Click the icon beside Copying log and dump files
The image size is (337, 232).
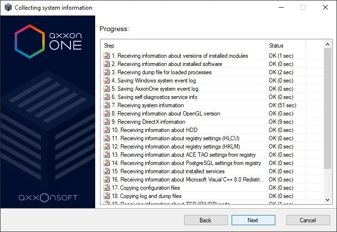click(107, 196)
